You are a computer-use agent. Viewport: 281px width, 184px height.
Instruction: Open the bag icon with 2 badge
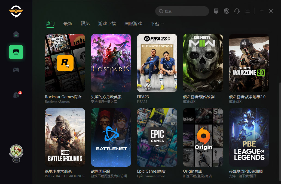(x=17, y=95)
